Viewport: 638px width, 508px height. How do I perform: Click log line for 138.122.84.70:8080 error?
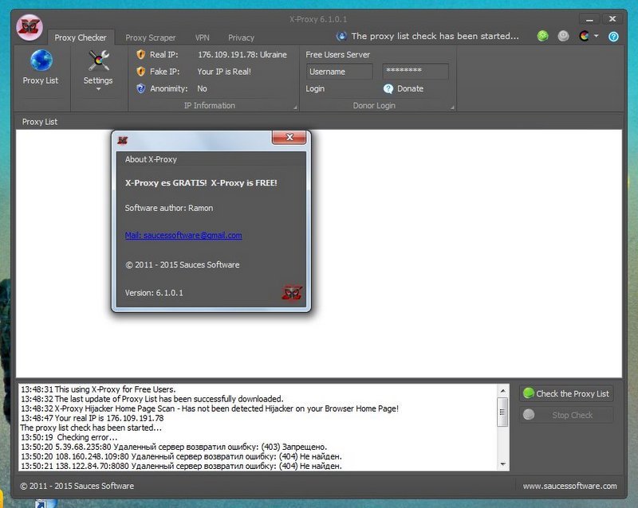click(x=182, y=466)
